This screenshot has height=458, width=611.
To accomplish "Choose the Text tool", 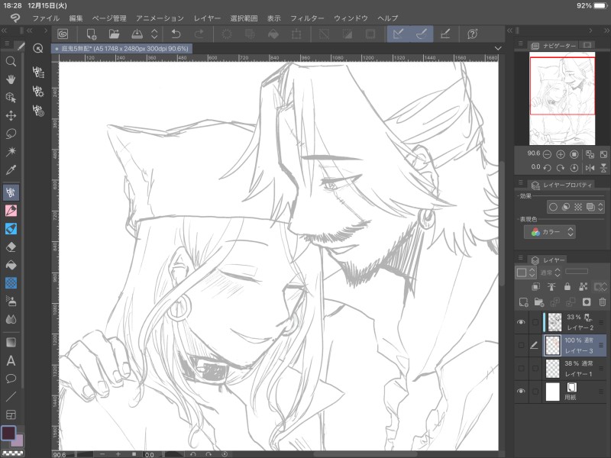I will coord(11,360).
